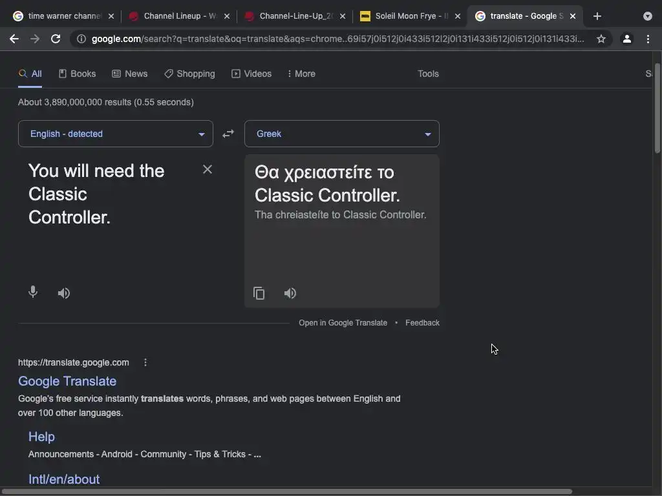The height and width of the screenshot is (496, 662).
Task: Swap source and target languages
Action: click(228, 134)
